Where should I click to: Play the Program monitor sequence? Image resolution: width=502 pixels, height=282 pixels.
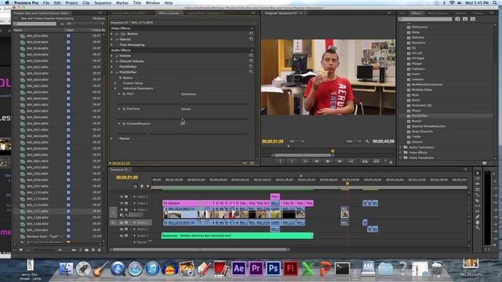[328, 161]
